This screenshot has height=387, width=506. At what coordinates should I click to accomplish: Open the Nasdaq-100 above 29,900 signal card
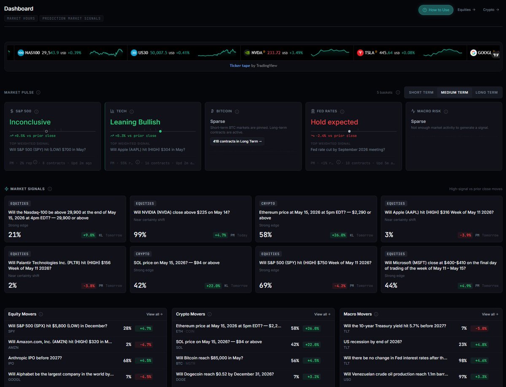[65, 219]
